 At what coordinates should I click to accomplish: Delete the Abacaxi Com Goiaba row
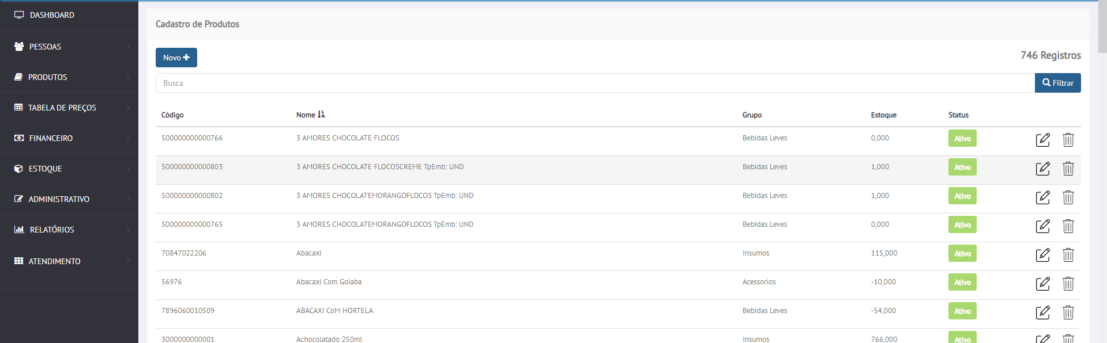point(1068,284)
